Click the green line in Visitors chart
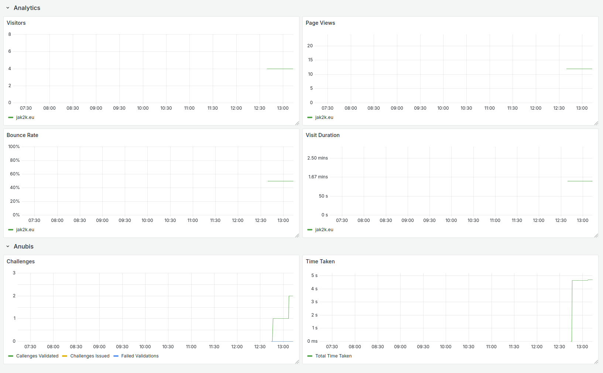The height and width of the screenshot is (373, 603). pyautogui.click(x=280, y=69)
